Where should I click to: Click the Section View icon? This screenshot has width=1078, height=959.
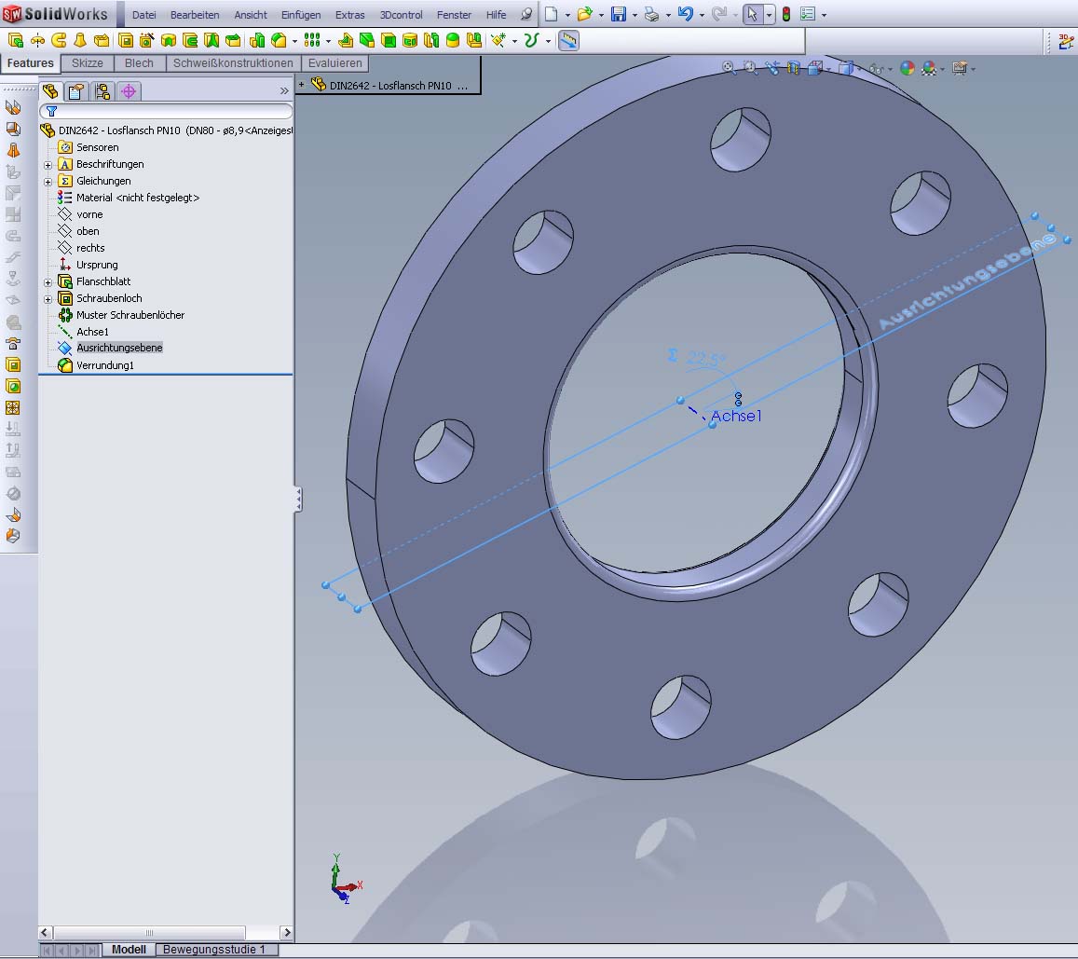(x=794, y=68)
